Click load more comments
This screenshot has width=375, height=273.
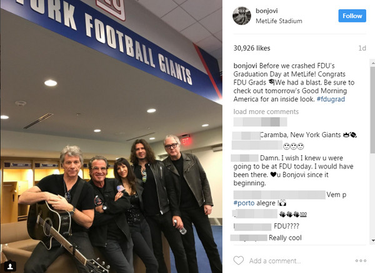tap(266, 111)
